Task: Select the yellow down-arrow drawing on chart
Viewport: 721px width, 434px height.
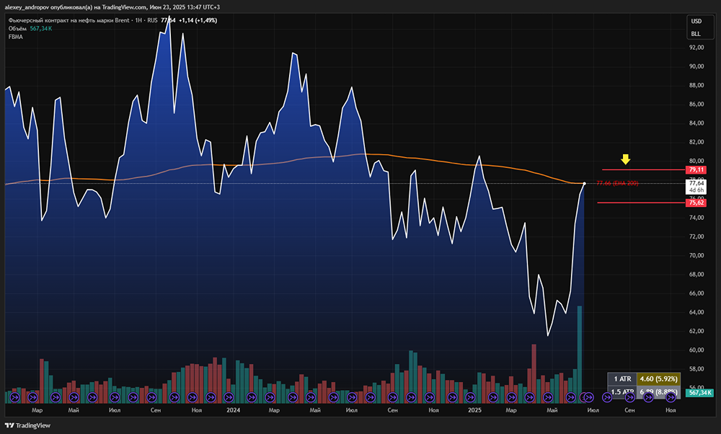Action: [625, 159]
